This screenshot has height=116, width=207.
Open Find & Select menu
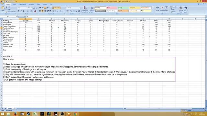click(x=185, y=9)
